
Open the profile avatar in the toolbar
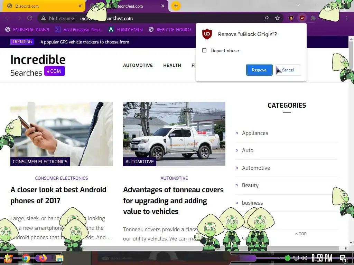click(x=291, y=18)
